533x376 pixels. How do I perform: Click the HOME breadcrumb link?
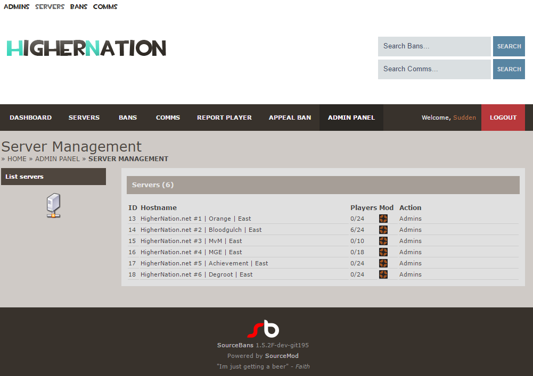point(17,159)
